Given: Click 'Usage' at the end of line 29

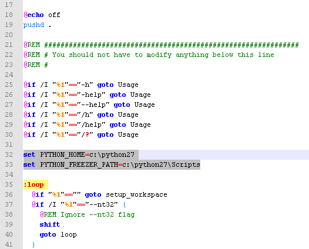Looking at the screenshot, I should [140, 124].
